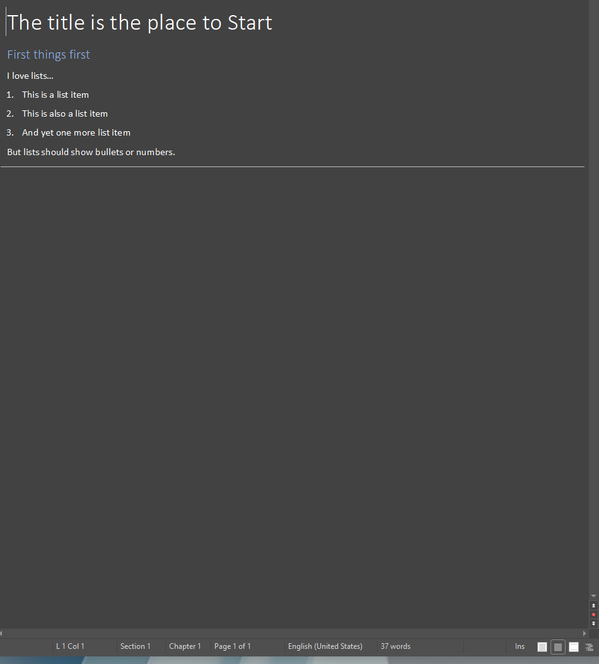
Task: Click the Chapter 1 status field
Action: [185, 646]
